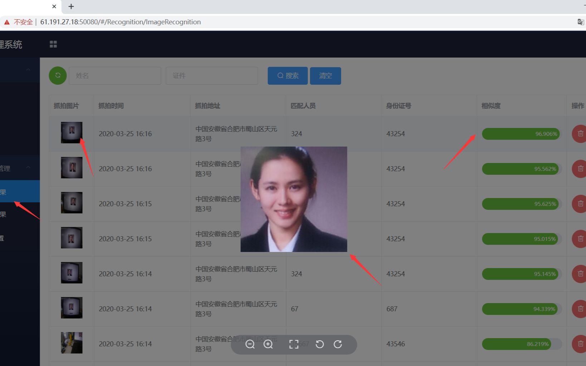Viewport: 586px width, 366px height.
Task: Rotate preview image counterclockwise
Action: (320, 344)
